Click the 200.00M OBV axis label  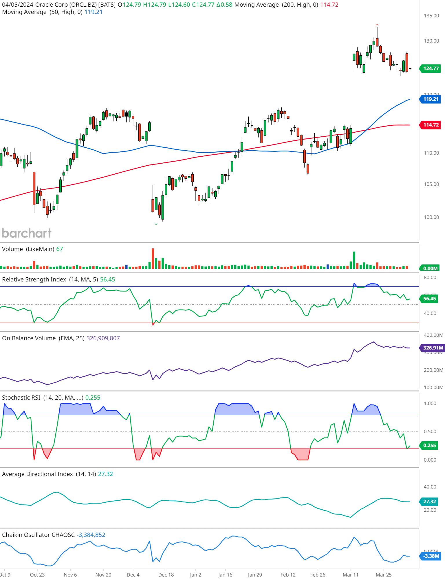point(433,370)
